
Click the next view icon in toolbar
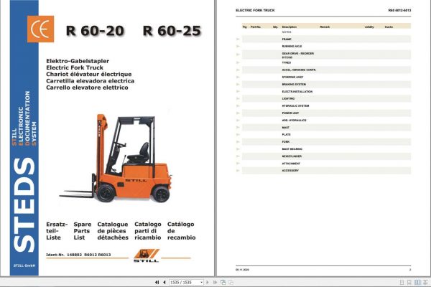pos(231,282)
